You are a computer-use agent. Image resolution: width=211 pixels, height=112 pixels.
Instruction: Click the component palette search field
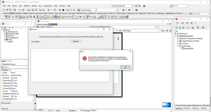click(x=201, y=13)
